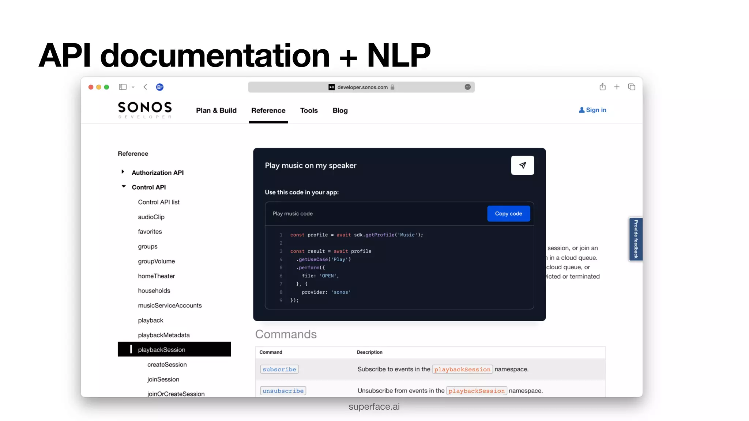Select musicServiceAccounts in the sidebar
Image resolution: width=749 pixels, height=421 pixels.
click(x=170, y=306)
